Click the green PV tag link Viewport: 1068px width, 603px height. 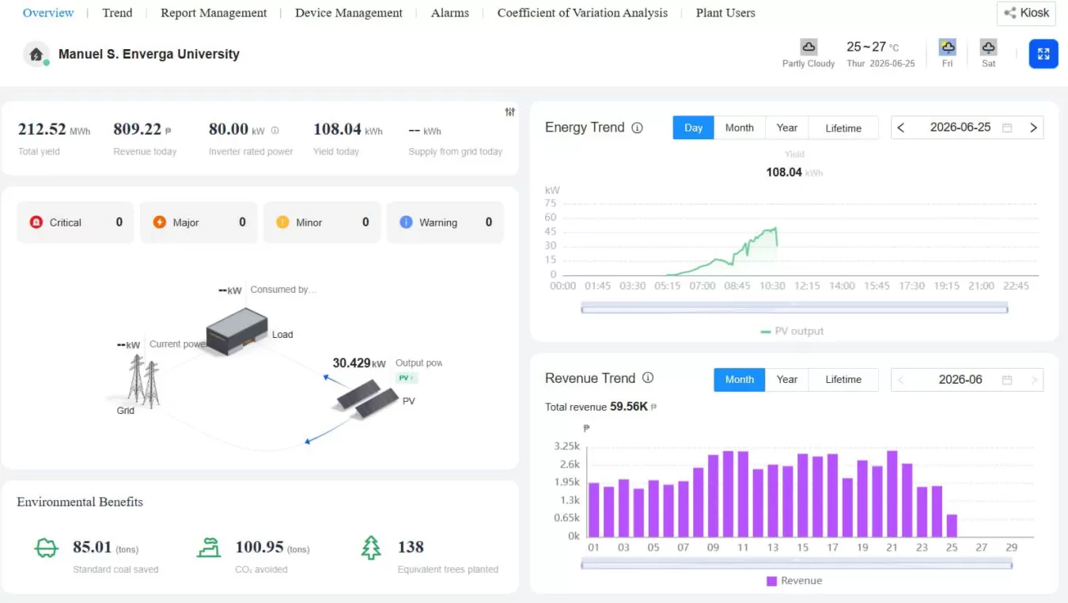coord(406,378)
